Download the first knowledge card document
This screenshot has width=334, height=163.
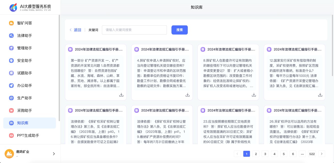pyautogui.click(x=121, y=95)
